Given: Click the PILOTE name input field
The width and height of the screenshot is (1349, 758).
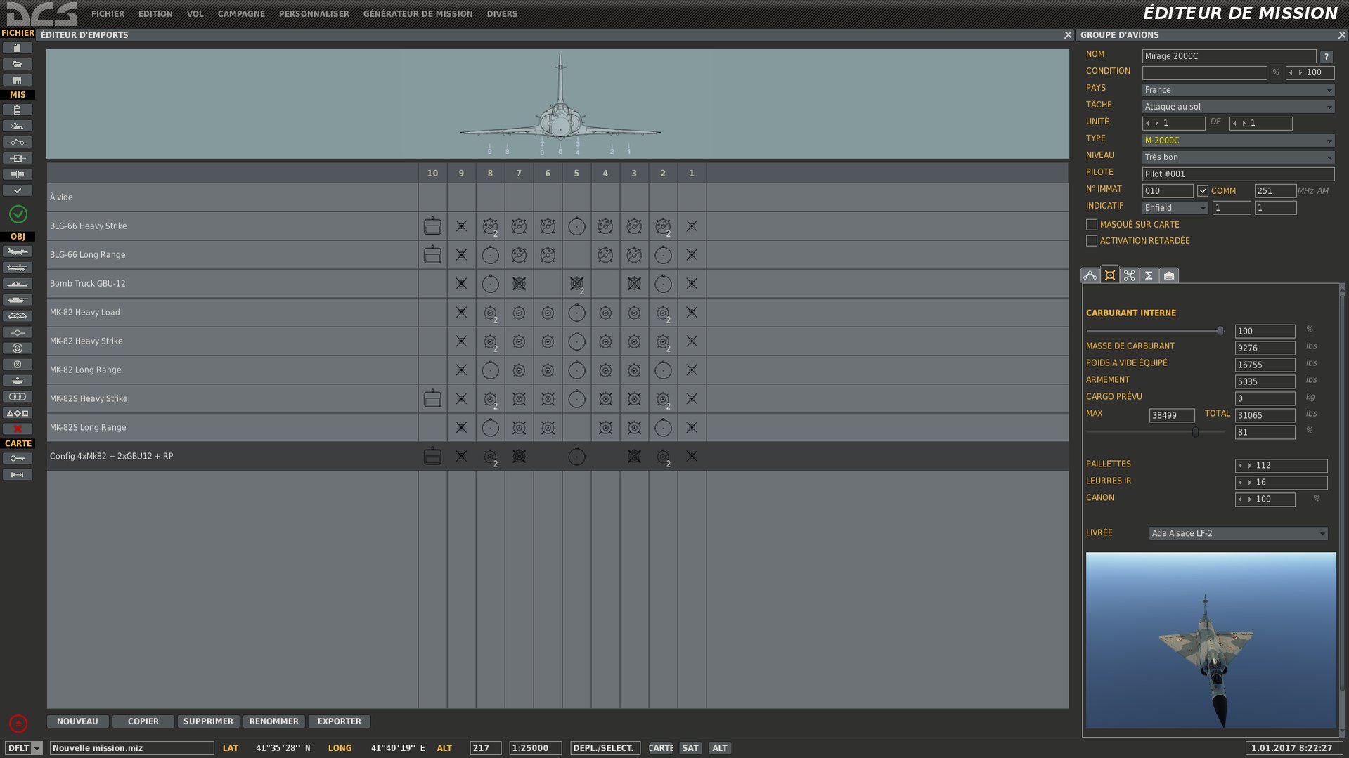Looking at the screenshot, I should pyautogui.click(x=1238, y=174).
